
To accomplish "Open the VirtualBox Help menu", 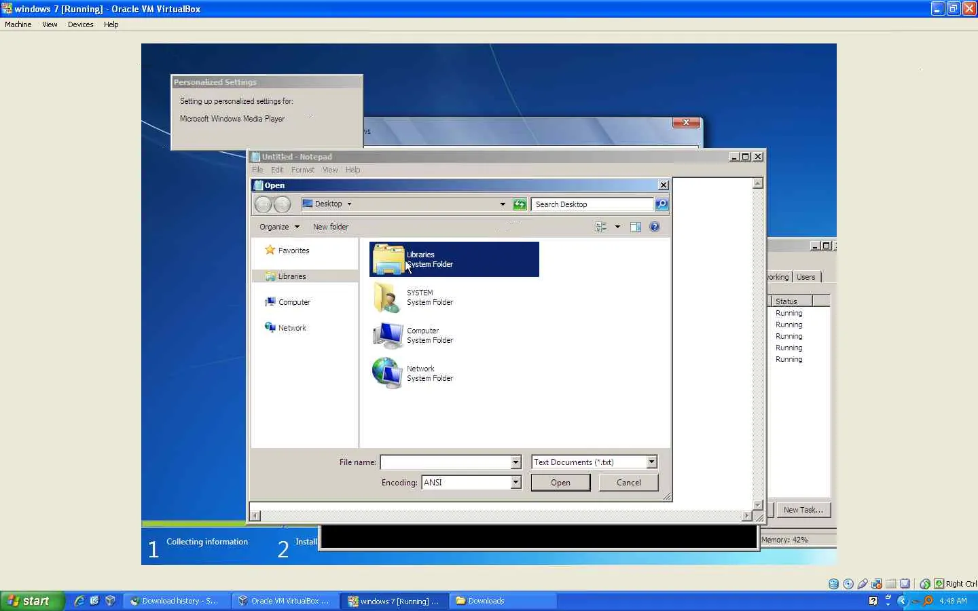I will coord(111,24).
